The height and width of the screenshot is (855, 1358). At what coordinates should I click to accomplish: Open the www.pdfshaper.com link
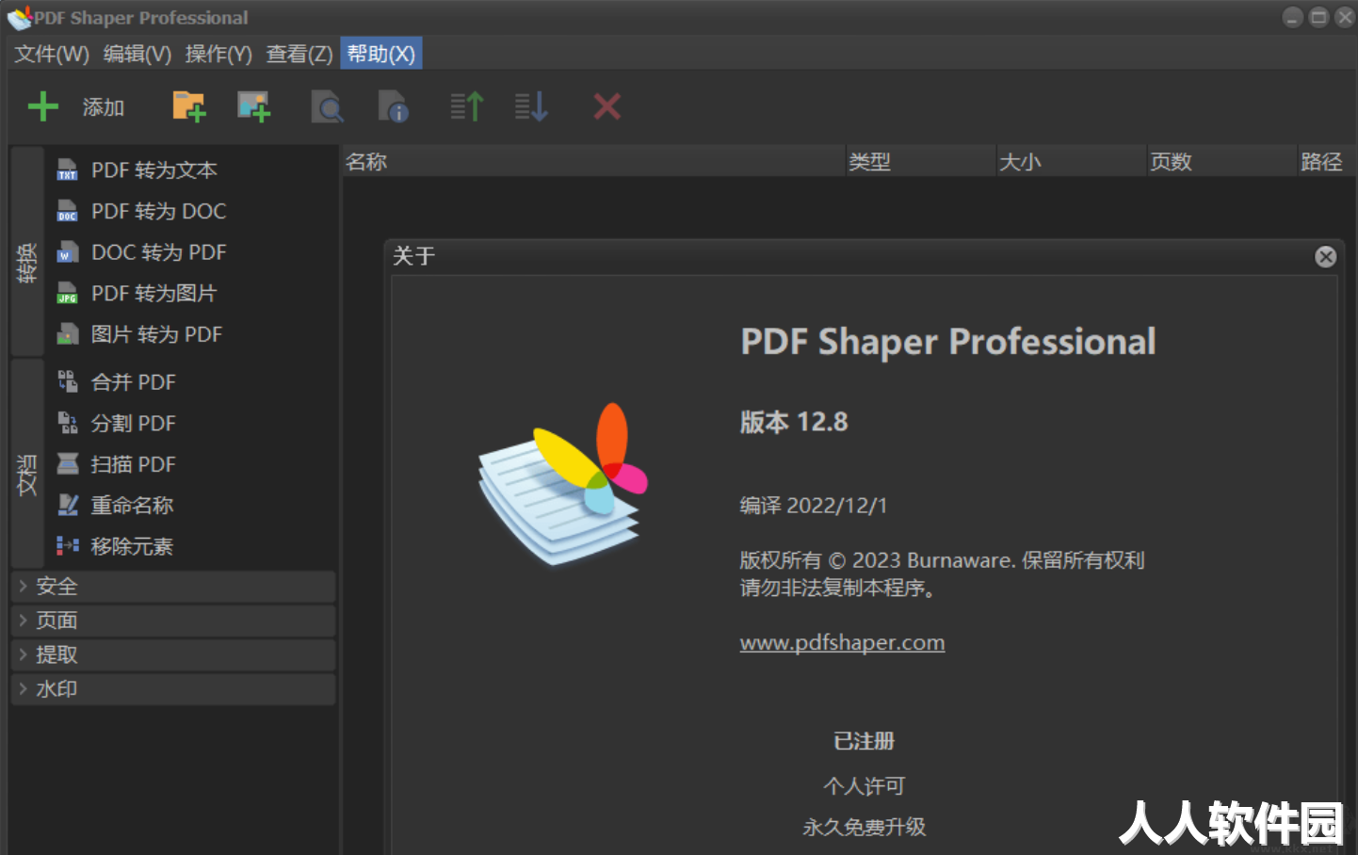pos(842,643)
